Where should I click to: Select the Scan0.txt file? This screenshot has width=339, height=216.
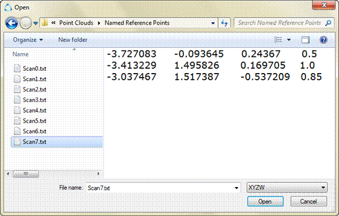click(x=35, y=69)
